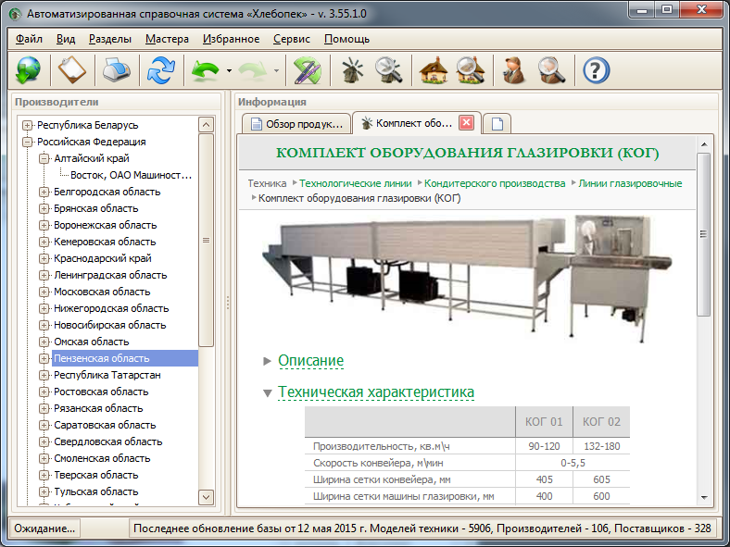This screenshot has height=547, width=730.
Task: Collapse Техническая характеристика section triangle
Action: tap(267, 393)
